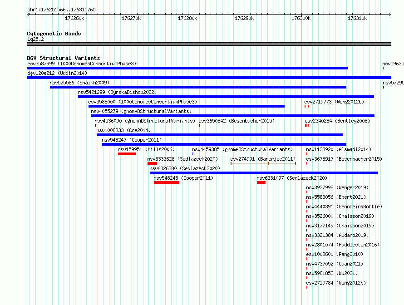Open the nsv3937998 (Wenger2019) label
Viewport: 404px width, 305px height.
[337, 187]
